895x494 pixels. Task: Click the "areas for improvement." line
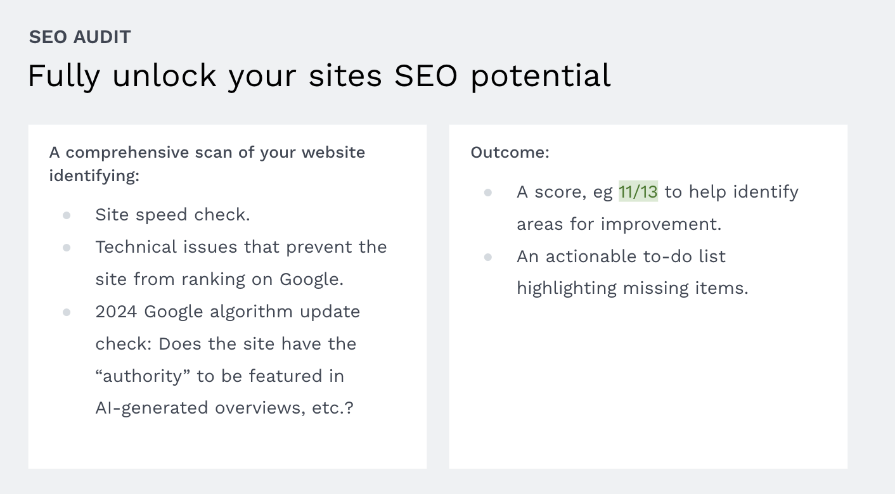click(x=619, y=224)
